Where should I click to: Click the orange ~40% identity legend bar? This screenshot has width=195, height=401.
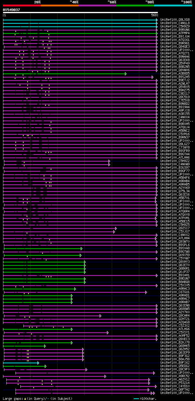(60, 5)
